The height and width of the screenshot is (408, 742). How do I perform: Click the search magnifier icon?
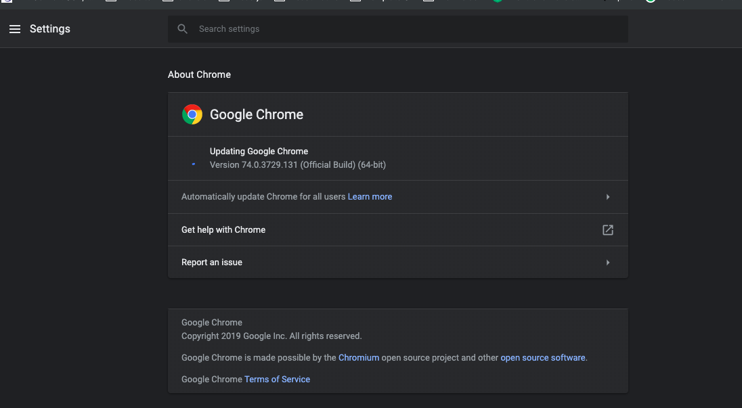pos(183,29)
